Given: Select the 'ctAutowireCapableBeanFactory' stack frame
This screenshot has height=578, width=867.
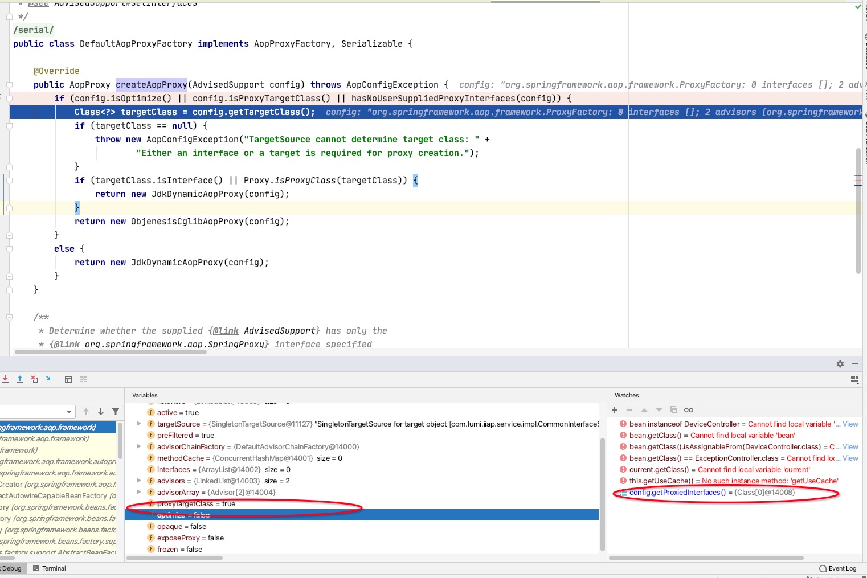Looking at the screenshot, I should pos(58,495).
